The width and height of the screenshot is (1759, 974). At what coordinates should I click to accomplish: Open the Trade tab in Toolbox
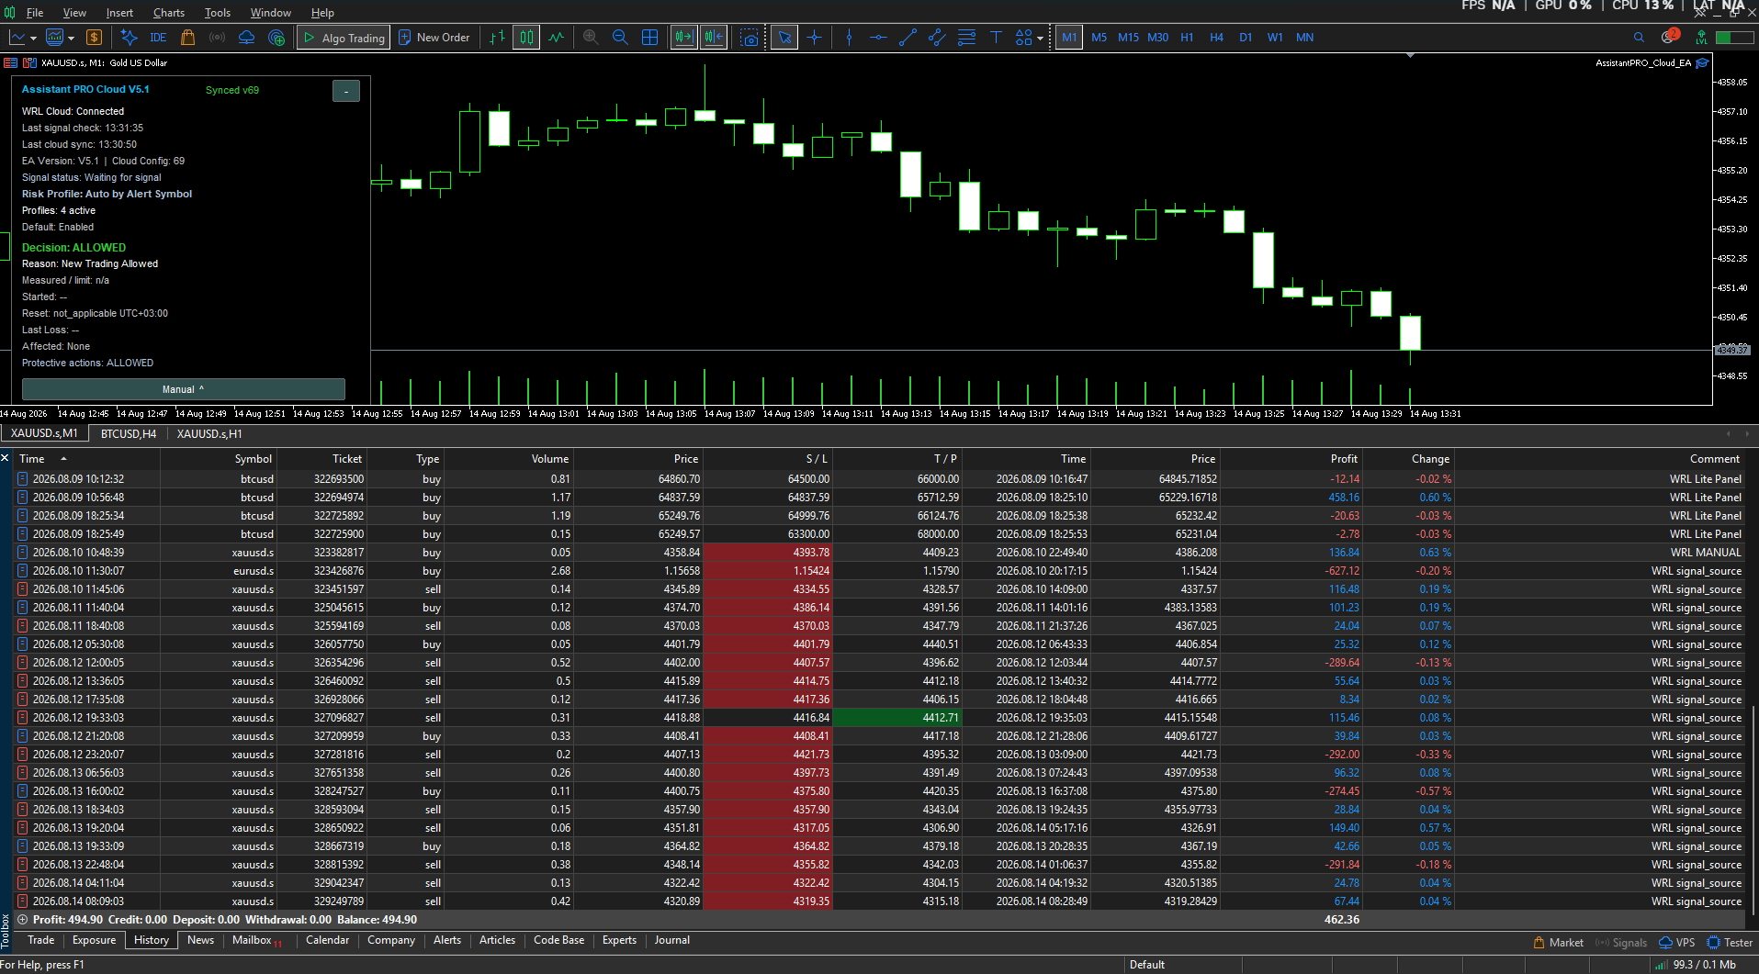coord(40,940)
